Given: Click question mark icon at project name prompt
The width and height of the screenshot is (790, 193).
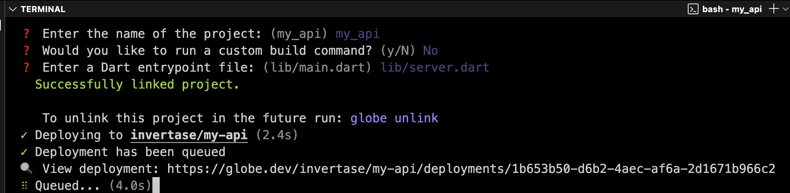Looking at the screenshot, I should point(27,34).
